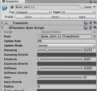
Task: Collapse the Dynamic Bone component foldout
Action: point(3,28)
